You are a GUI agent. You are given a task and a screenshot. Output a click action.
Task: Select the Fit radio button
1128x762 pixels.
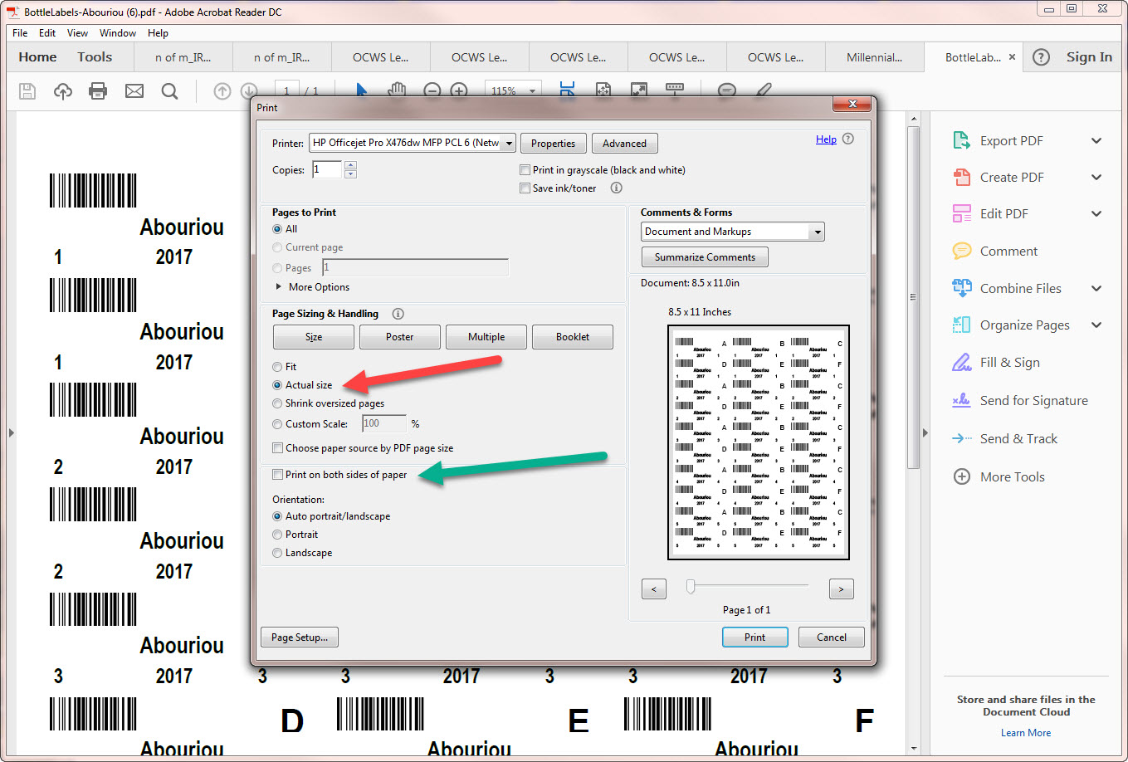pyautogui.click(x=277, y=367)
